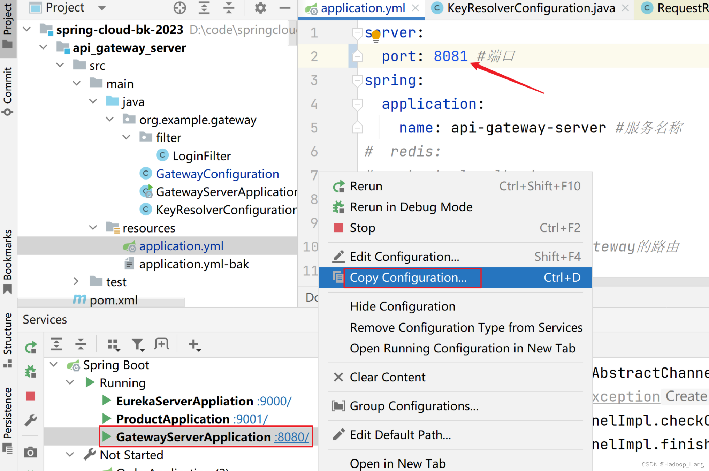Open the :9000/ link of EurekaServerAppliation
Screen dimensions: 709x471
[274, 401]
